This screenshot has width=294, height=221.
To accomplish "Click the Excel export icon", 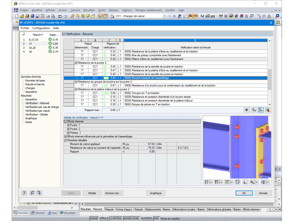I will pos(268,110).
